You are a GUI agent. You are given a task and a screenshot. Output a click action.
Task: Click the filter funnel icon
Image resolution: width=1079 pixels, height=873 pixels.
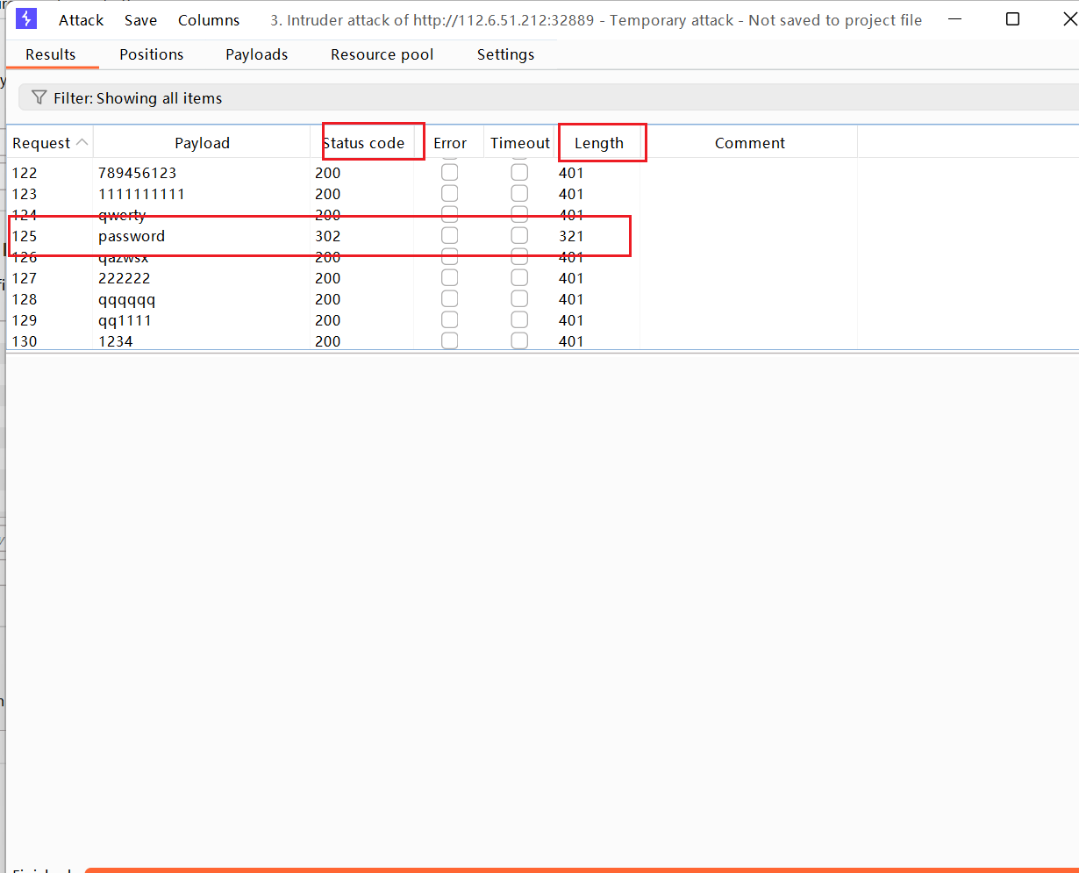(x=39, y=97)
